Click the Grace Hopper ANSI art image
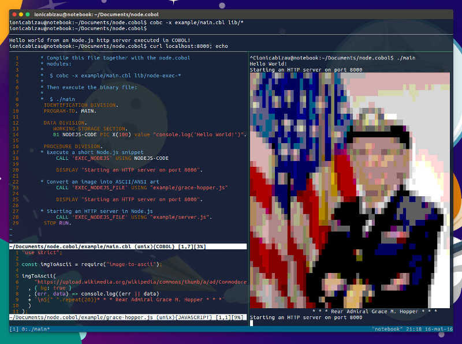The image size is (462, 344). click(350, 190)
